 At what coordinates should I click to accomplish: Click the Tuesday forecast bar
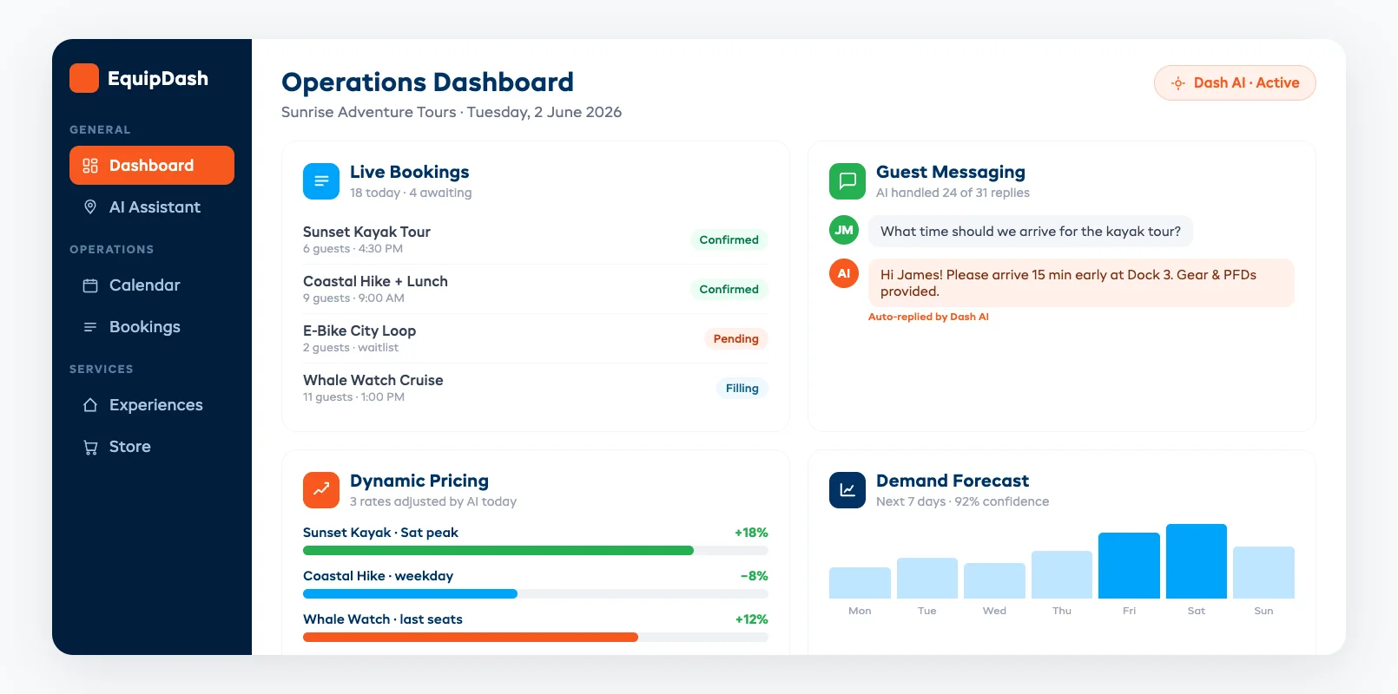(x=927, y=579)
